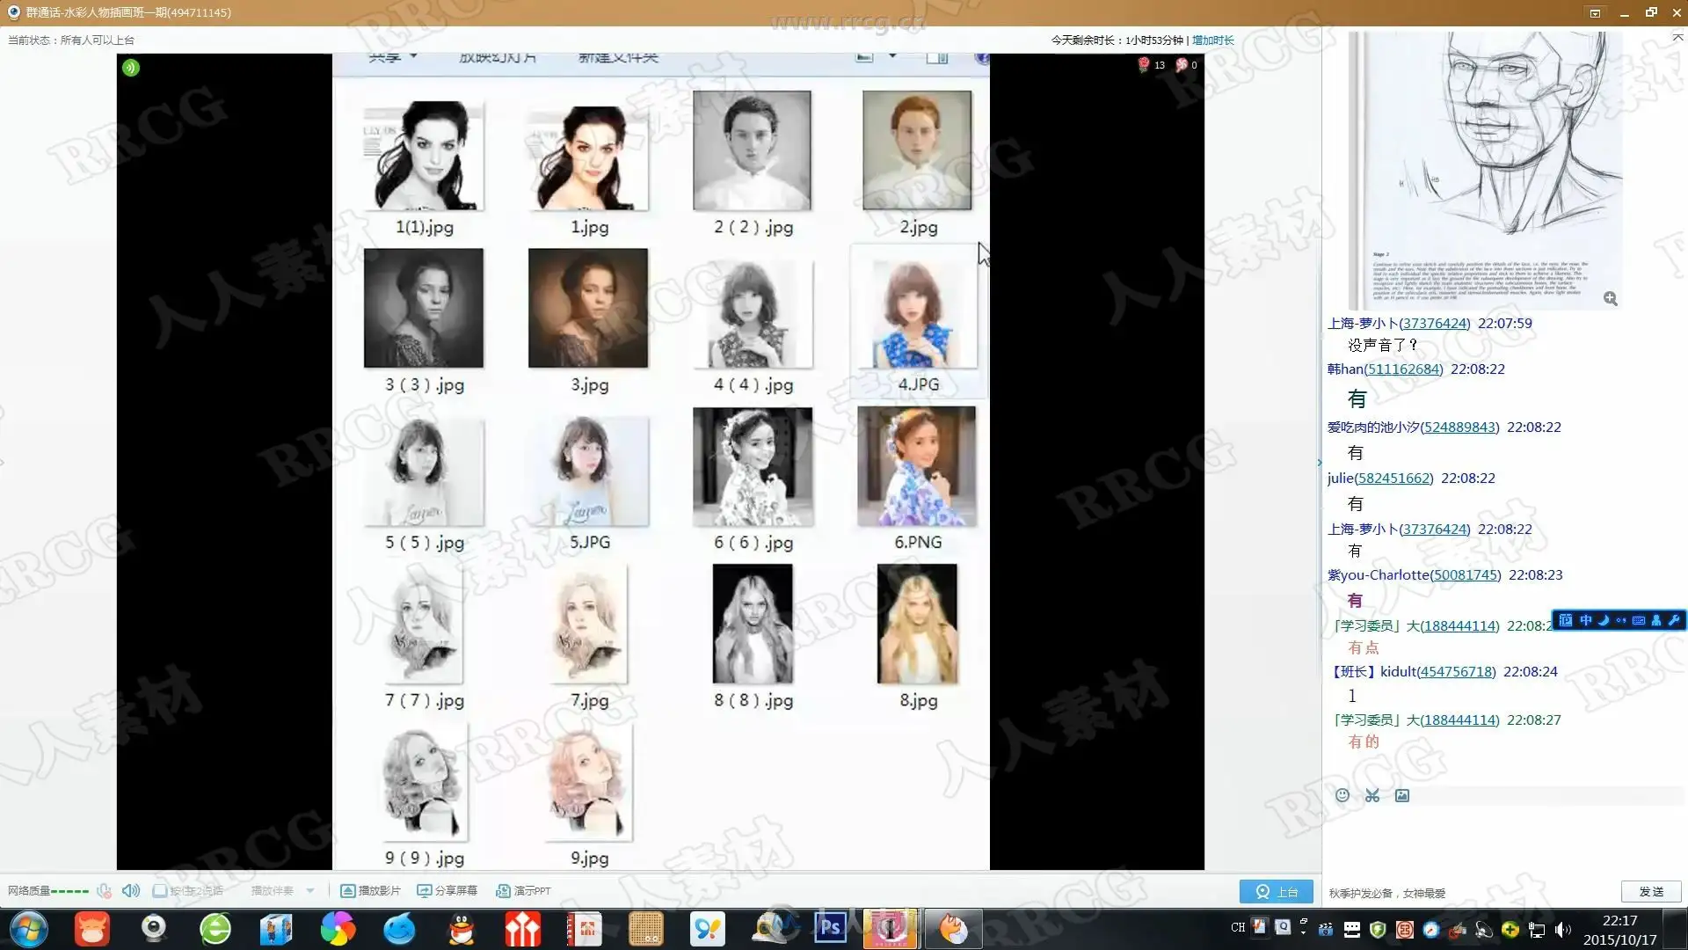Click the 播放影片 play movie button
This screenshot has height=950, width=1688.
pyautogui.click(x=370, y=890)
